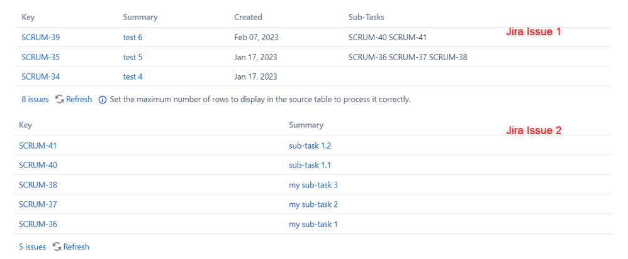Open the 'test 5' summary link
628x259 pixels.
tap(133, 57)
